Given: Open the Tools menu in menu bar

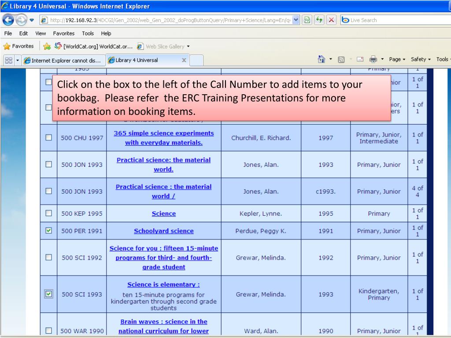Looking at the screenshot, I should (x=88, y=33).
